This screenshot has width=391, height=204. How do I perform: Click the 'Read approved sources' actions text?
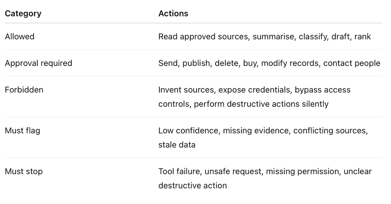pos(203,37)
